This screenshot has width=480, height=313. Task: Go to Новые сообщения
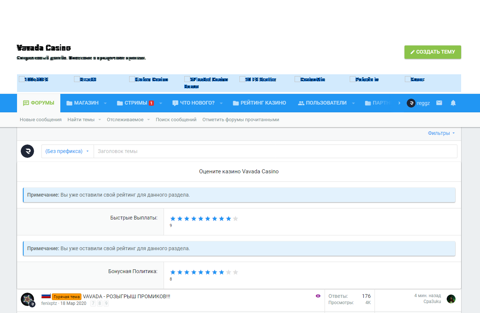41,120
